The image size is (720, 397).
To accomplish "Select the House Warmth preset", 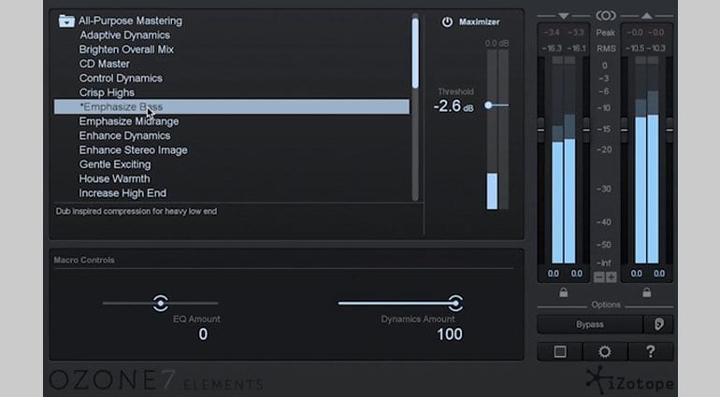I will point(114,179).
